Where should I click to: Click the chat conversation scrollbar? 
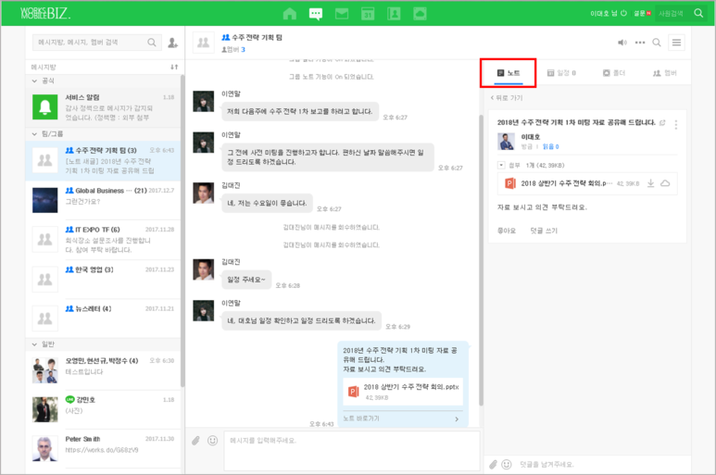[481, 260]
